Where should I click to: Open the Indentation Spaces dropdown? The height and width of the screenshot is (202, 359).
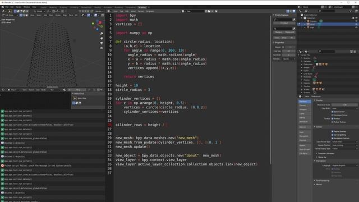point(288,59)
